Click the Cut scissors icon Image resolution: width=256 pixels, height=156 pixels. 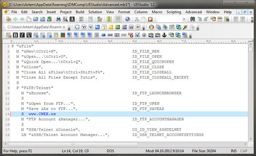tap(137, 19)
